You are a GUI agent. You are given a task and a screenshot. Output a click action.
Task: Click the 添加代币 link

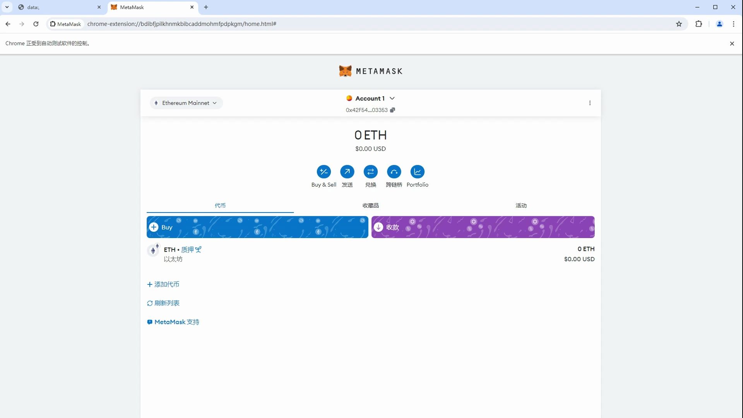point(163,284)
